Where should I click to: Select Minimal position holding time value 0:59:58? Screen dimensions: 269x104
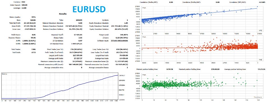pyautogui.click(x=170, y=69)
